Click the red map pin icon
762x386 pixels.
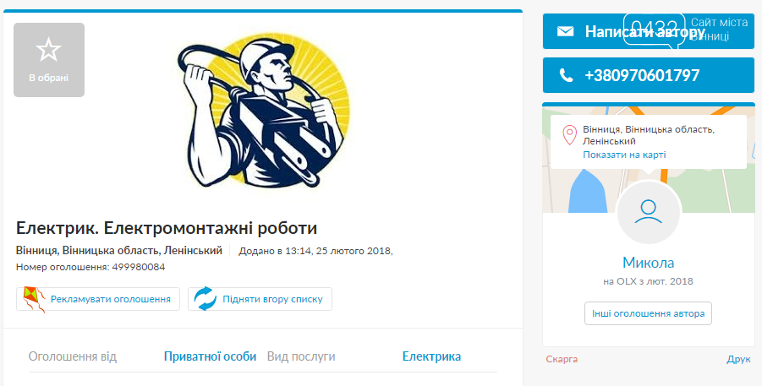[569, 135]
